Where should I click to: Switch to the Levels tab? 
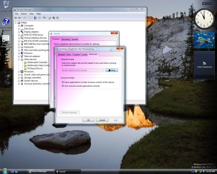coord(84,54)
